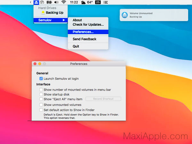Click the yellow Backing Up drive icon
Viewport: 192px width, 144px height.
43,12
